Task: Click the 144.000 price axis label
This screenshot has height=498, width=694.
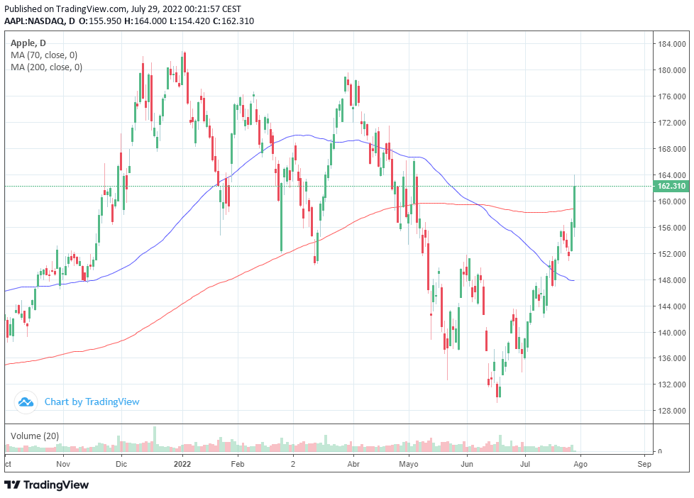Action: point(672,306)
